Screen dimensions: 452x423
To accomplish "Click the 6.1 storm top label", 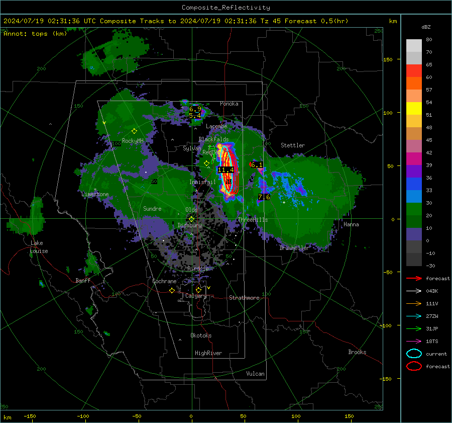I will (x=257, y=165).
